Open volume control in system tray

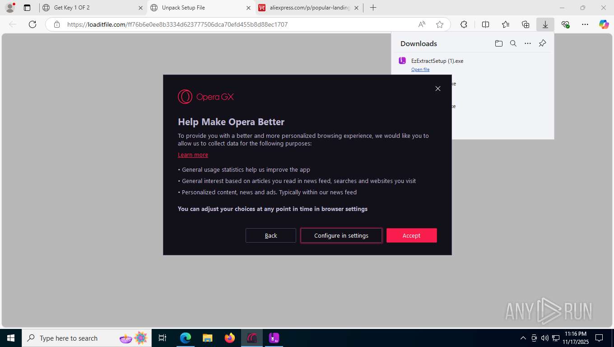545,338
